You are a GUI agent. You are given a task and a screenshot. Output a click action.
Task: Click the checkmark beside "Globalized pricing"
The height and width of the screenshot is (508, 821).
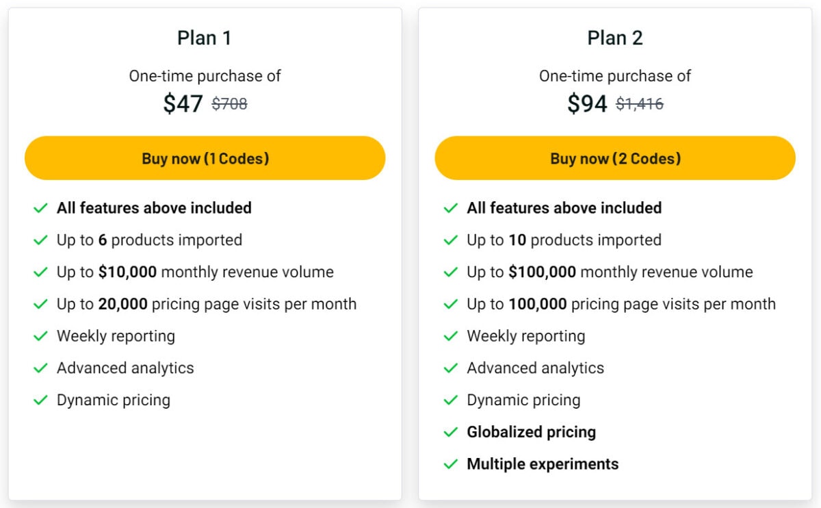pos(451,432)
